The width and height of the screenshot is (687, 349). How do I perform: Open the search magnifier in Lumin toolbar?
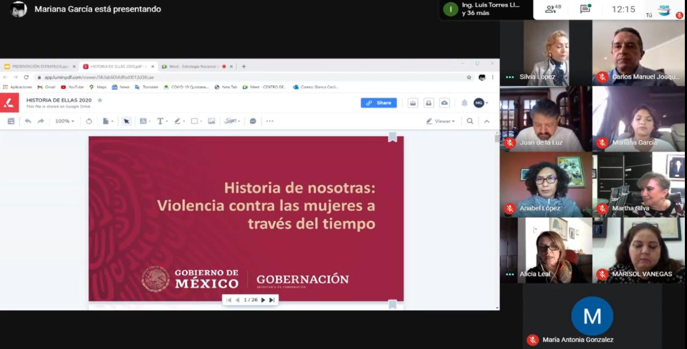click(470, 121)
